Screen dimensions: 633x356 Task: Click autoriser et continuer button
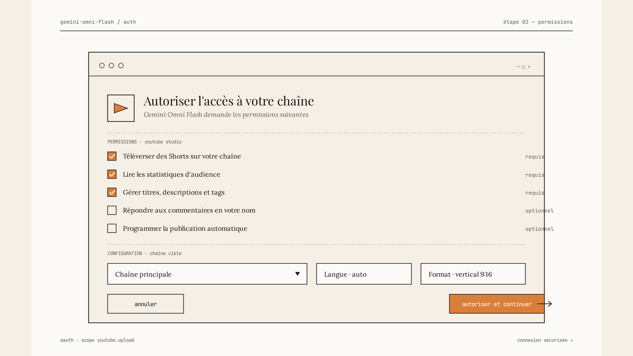[x=497, y=304]
